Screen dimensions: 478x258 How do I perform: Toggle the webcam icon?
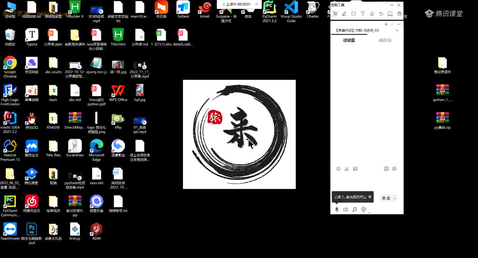pyautogui.click(x=363, y=210)
